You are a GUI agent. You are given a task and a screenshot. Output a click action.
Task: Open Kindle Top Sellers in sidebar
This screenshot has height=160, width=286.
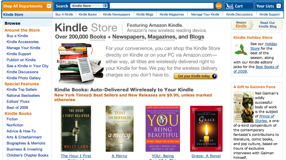click(22, 89)
